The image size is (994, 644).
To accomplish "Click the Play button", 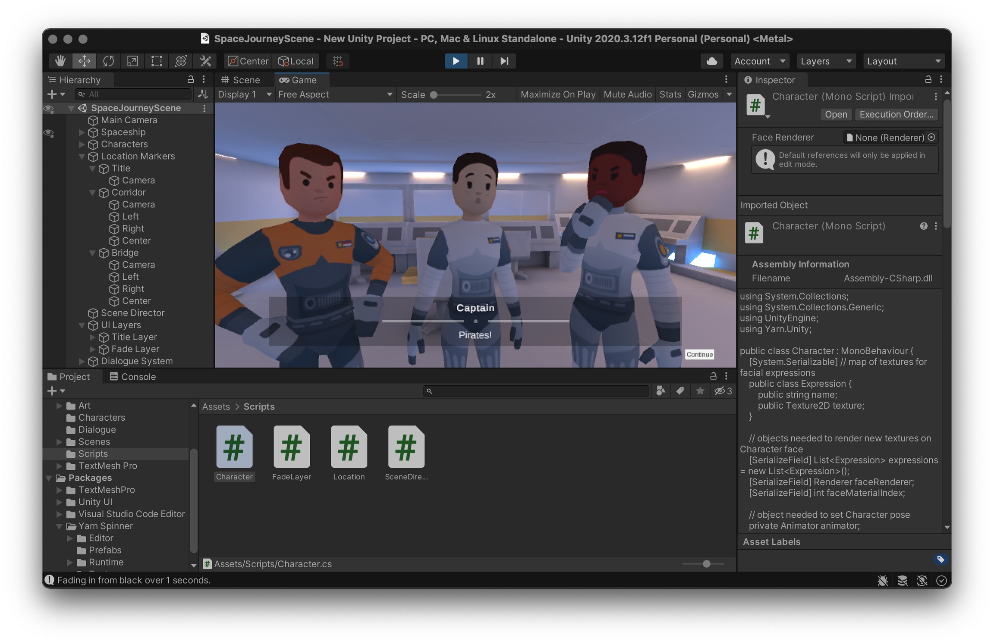I will tap(456, 61).
